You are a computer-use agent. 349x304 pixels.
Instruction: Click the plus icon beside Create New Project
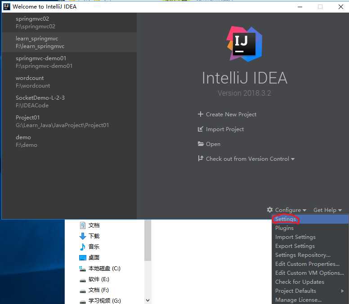(x=200, y=114)
